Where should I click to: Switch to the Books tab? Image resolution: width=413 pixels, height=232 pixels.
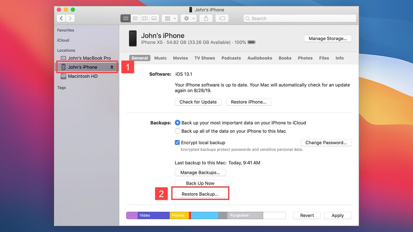pos(285,58)
